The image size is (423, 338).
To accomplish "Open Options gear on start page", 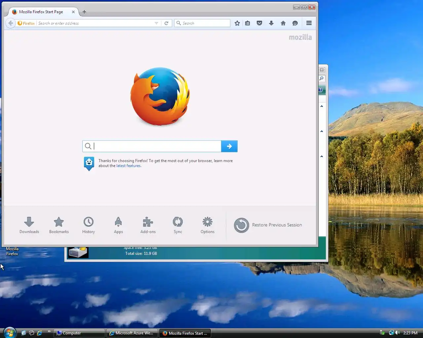I will click(208, 225).
